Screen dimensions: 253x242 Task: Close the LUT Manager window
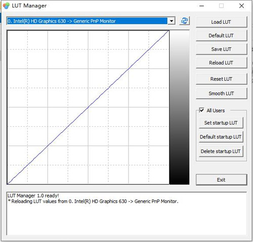point(241,6)
